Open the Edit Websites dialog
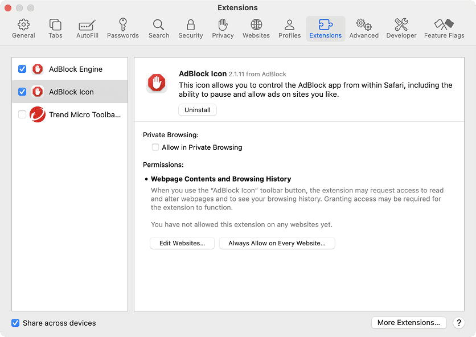Screen dimensions: 476x337 (x=182, y=243)
